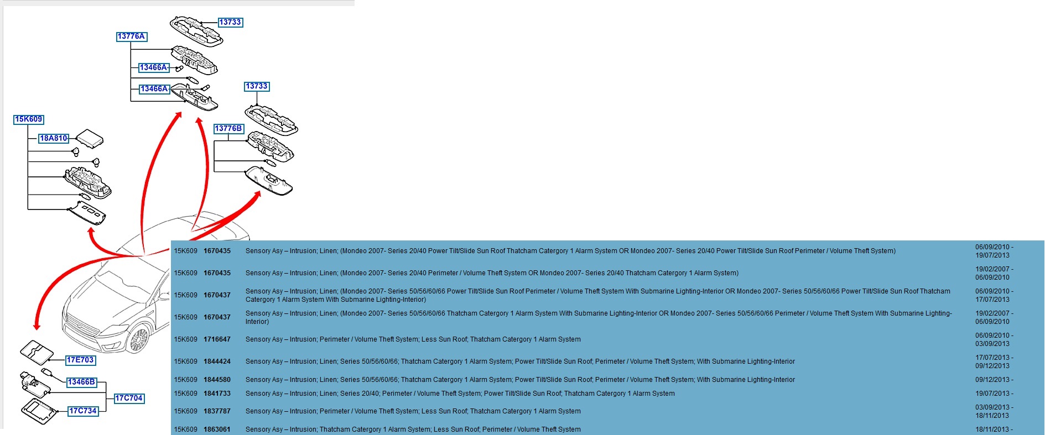This screenshot has width=1045, height=435.
Task: Click the 13776A assembly callout label
Action: [x=131, y=36]
